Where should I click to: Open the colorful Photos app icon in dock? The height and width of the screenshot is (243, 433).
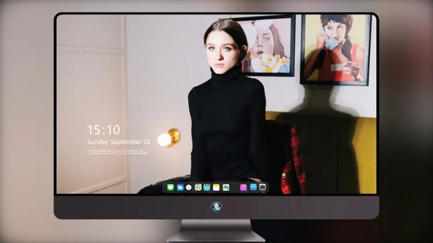[226, 187]
